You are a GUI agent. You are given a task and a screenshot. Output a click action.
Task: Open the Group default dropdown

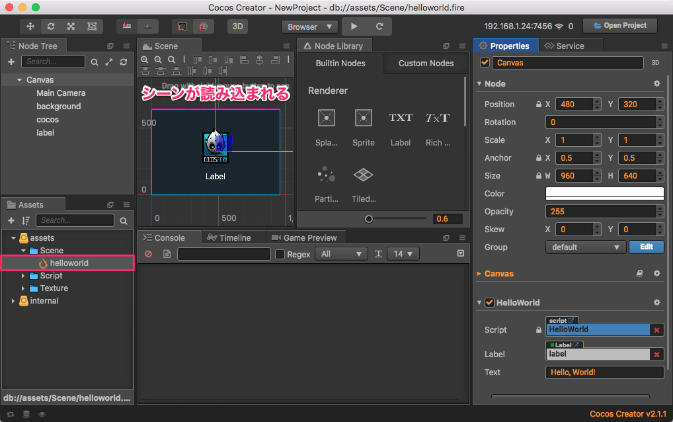[x=586, y=247]
